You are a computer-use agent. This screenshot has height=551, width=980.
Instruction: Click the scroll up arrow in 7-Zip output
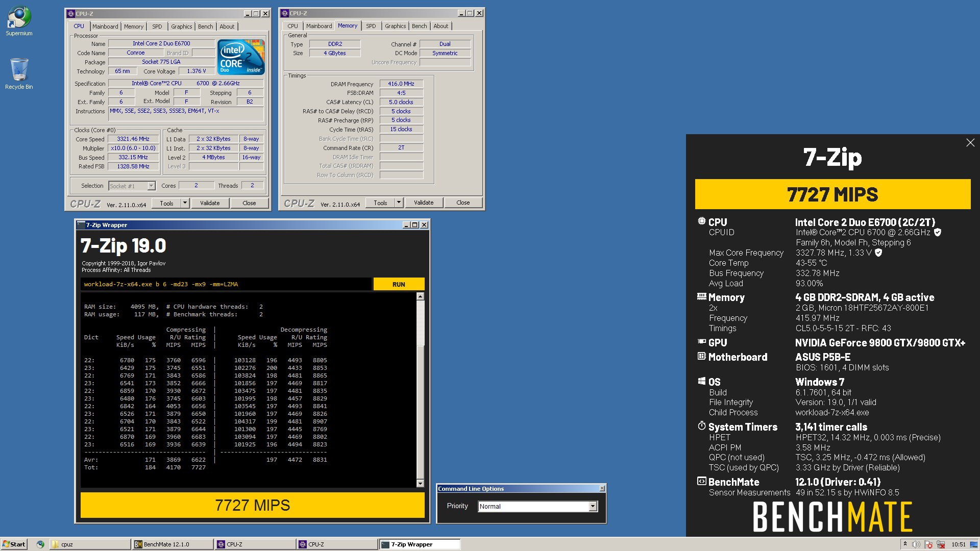tap(420, 296)
